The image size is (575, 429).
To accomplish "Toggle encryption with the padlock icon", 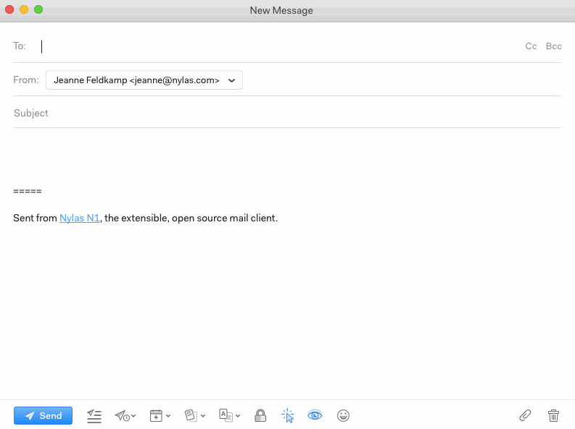I will (260, 415).
